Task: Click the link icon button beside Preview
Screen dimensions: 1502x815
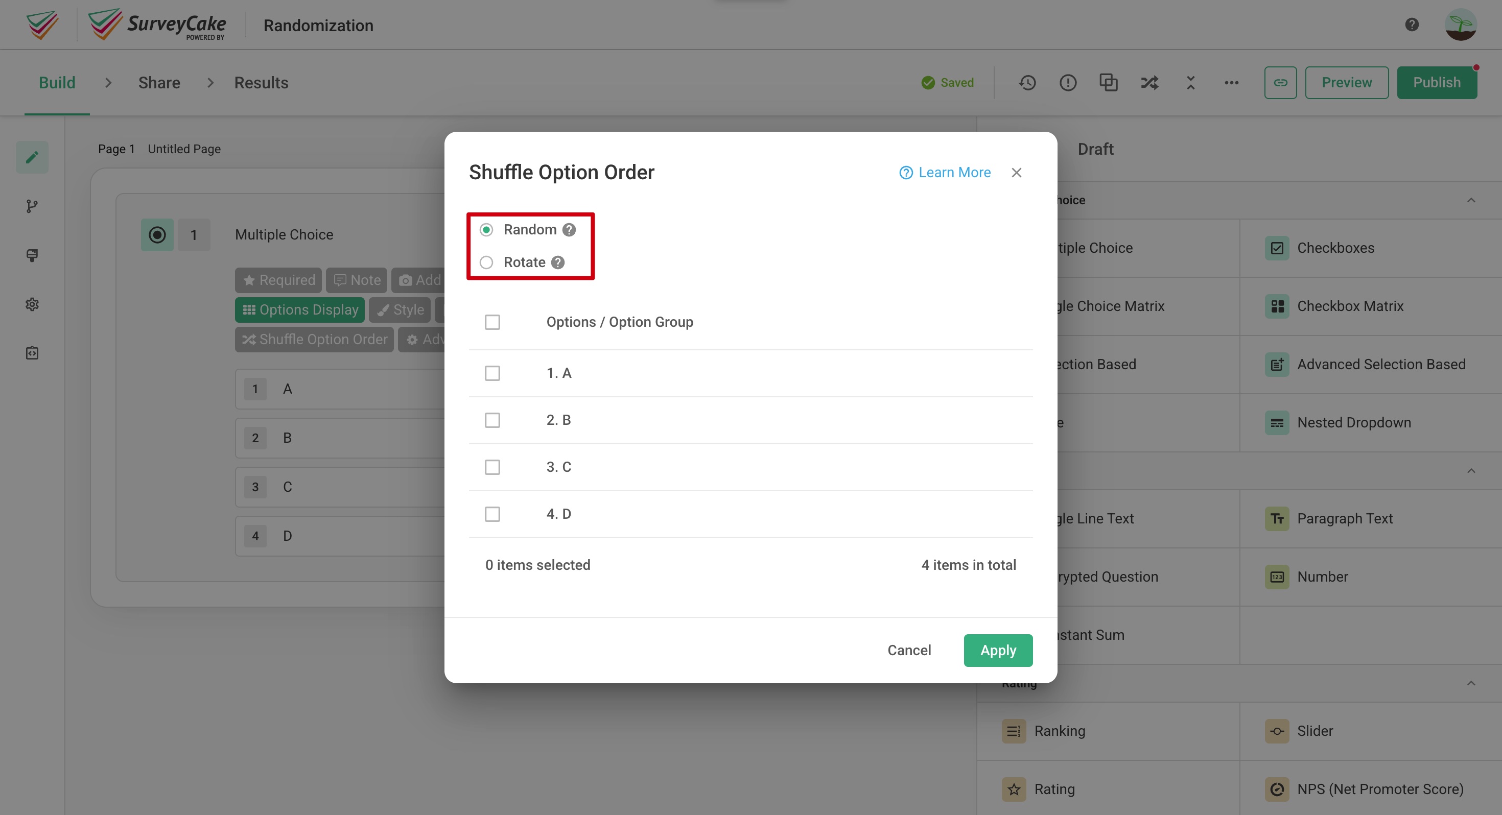Action: 1280,83
